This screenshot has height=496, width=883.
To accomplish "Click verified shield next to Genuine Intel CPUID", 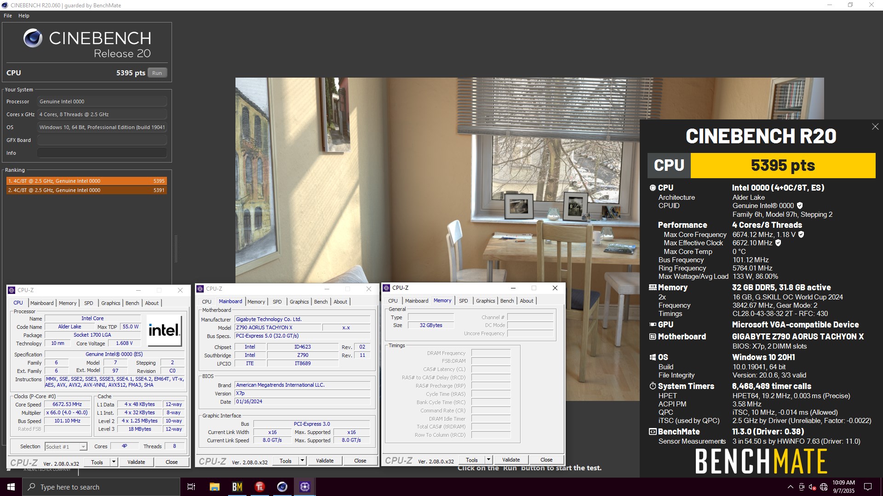I will tap(800, 206).
